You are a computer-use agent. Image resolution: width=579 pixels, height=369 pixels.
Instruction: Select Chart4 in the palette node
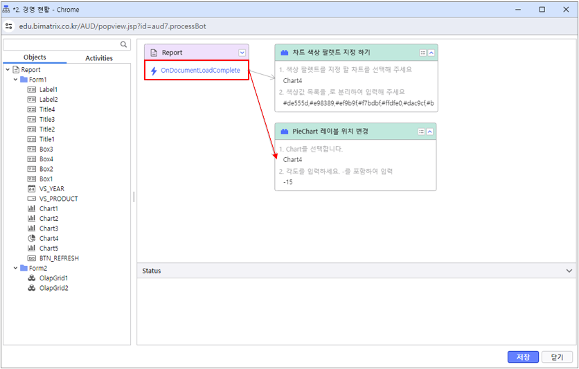coord(292,81)
